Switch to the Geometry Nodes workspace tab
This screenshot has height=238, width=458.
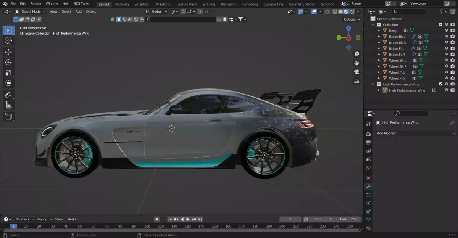[x=302, y=4]
